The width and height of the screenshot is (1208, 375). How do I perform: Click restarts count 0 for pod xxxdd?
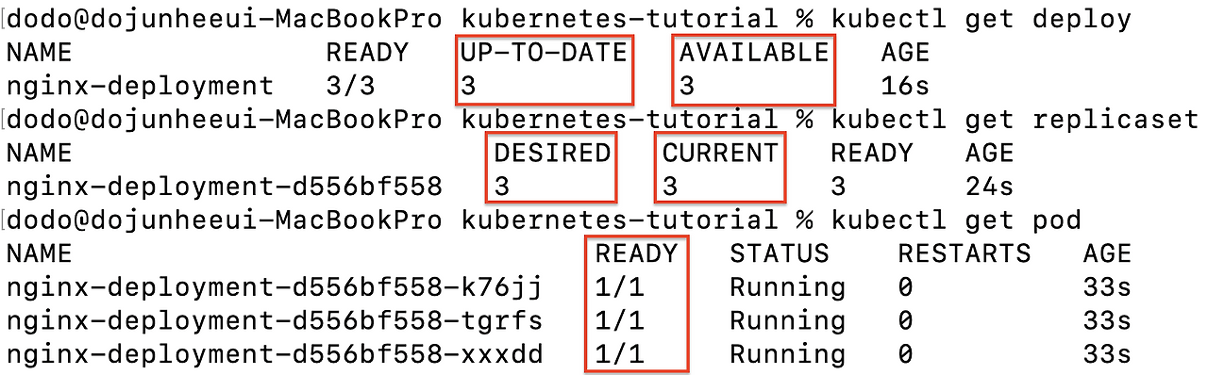906,355
